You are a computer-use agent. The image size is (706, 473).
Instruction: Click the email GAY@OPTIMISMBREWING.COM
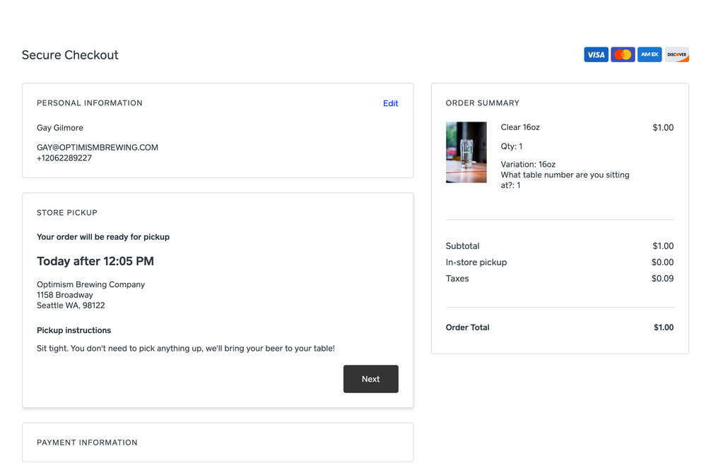[98, 148]
